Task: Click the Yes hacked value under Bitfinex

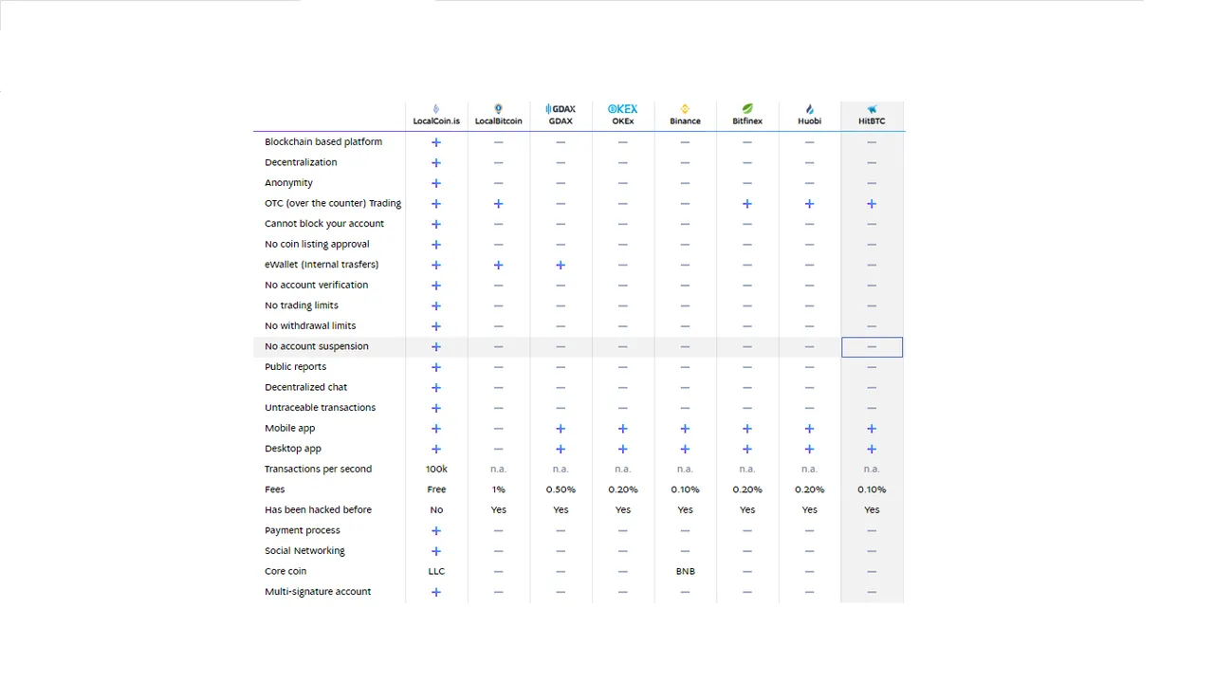Action: [747, 510]
